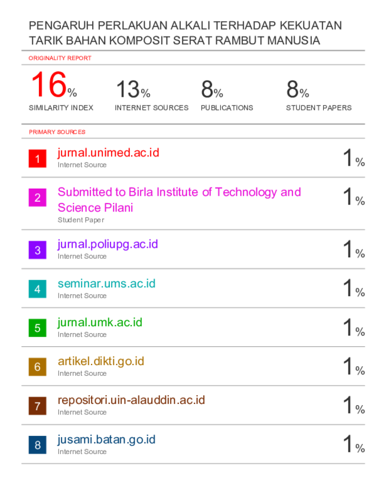Open the jurnal.umk.ac.id source link

click(x=100, y=323)
